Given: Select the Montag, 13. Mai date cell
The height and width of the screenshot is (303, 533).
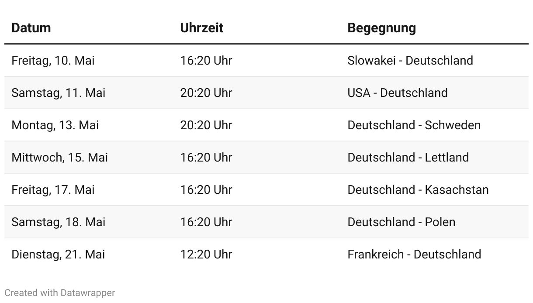Looking at the screenshot, I should [x=55, y=125].
